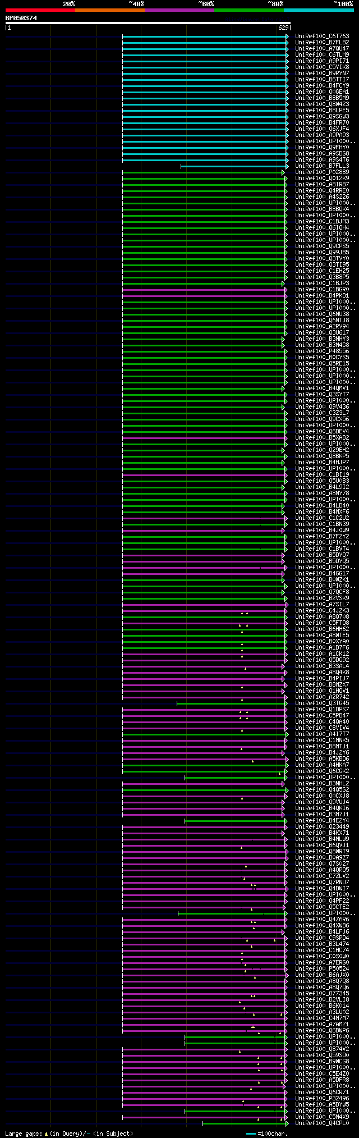This screenshot has height=1138, width=359.
Task: Open hit UniRef100_P02889
Action: 322,172
